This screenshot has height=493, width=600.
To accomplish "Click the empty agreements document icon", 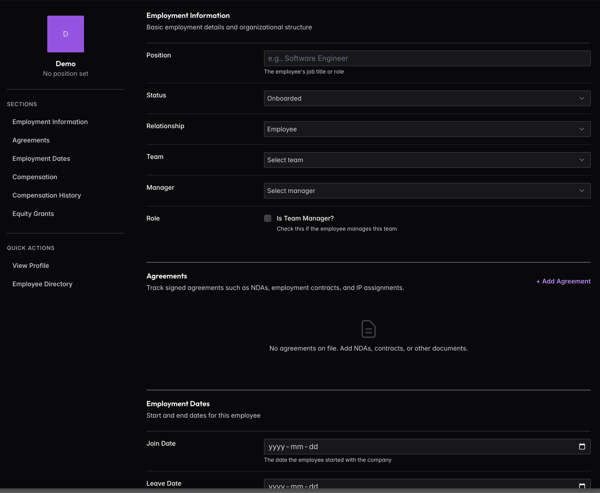I will tap(368, 329).
